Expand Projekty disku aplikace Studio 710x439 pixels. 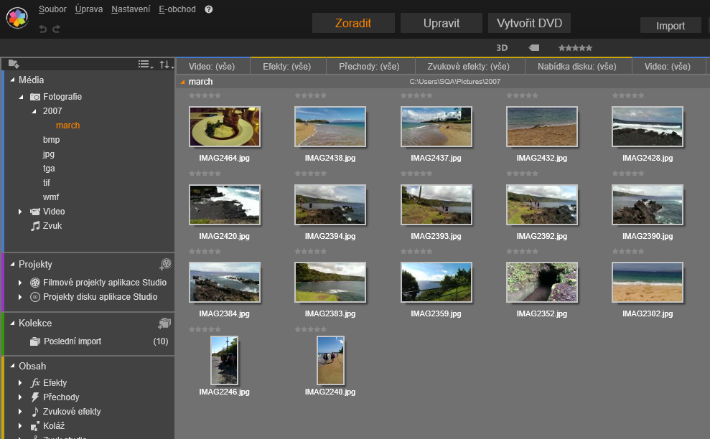tap(20, 297)
